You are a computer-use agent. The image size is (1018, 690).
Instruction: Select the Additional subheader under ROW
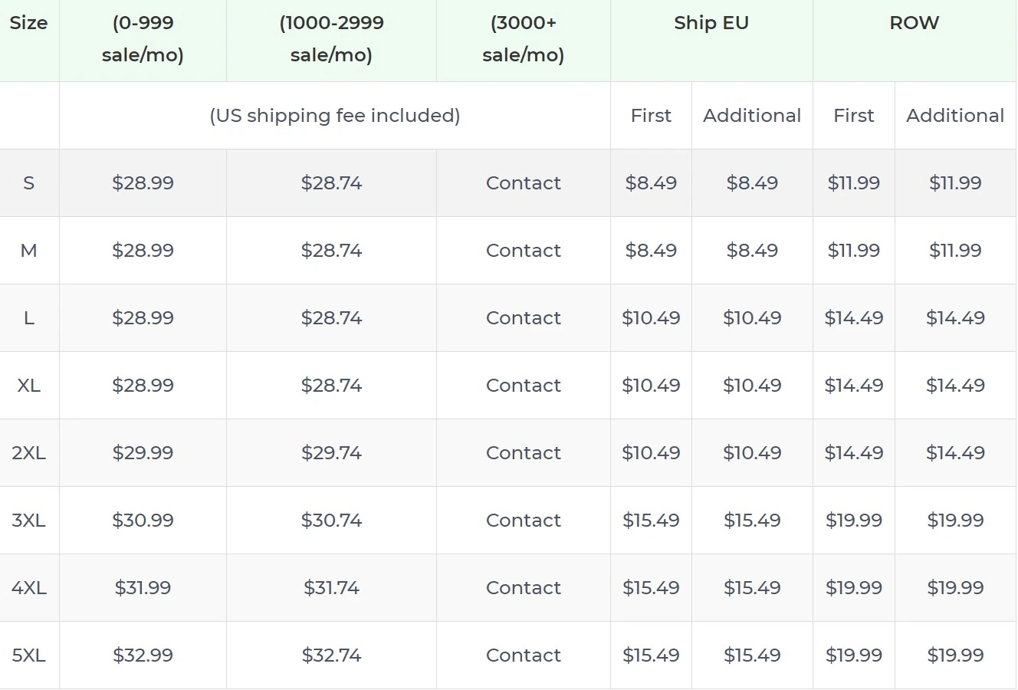tap(954, 116)
